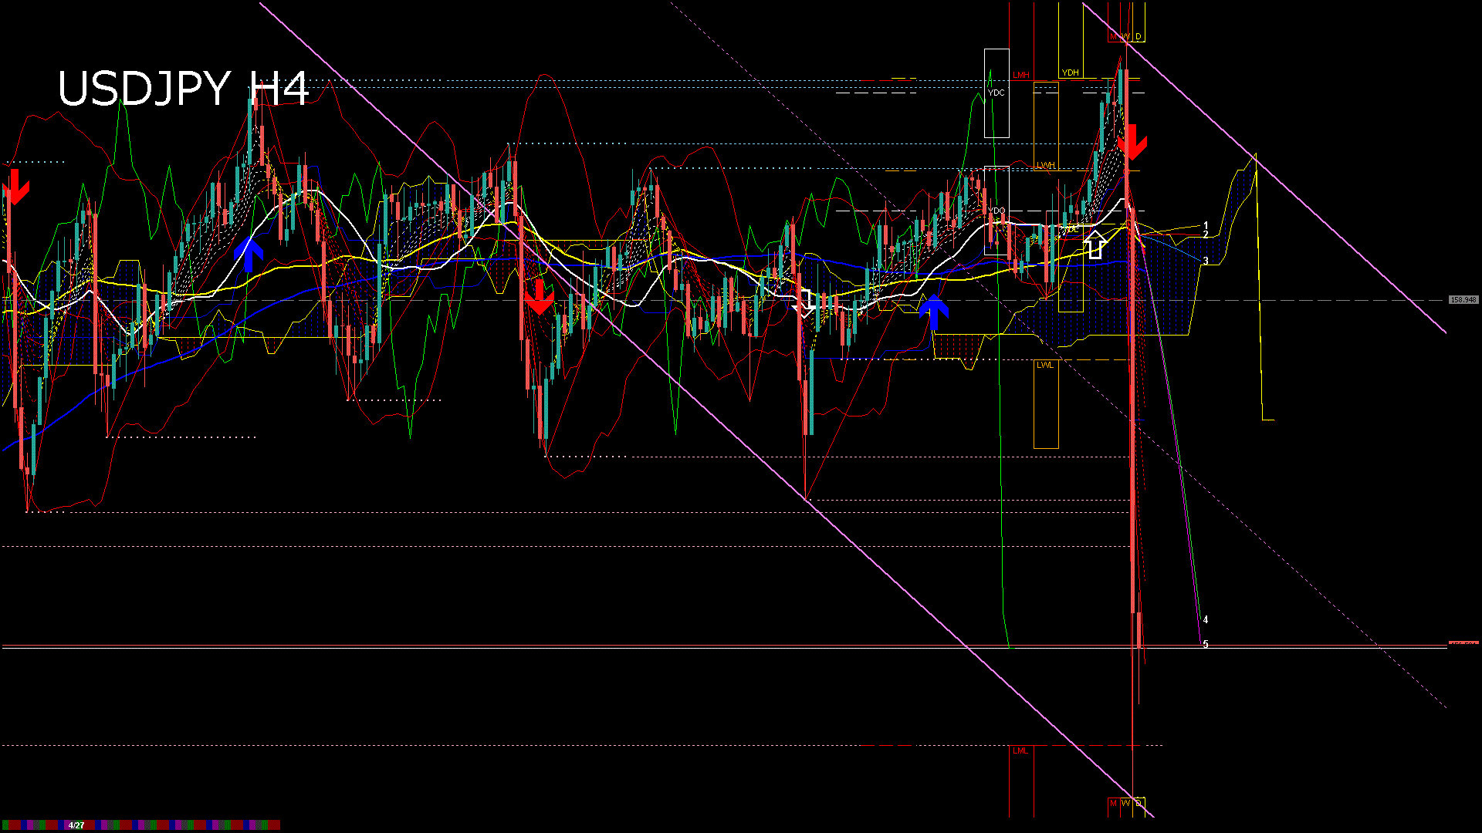Select the top D timeframe box
This screenshot has width=1482, height=833.
point(1139,36)
